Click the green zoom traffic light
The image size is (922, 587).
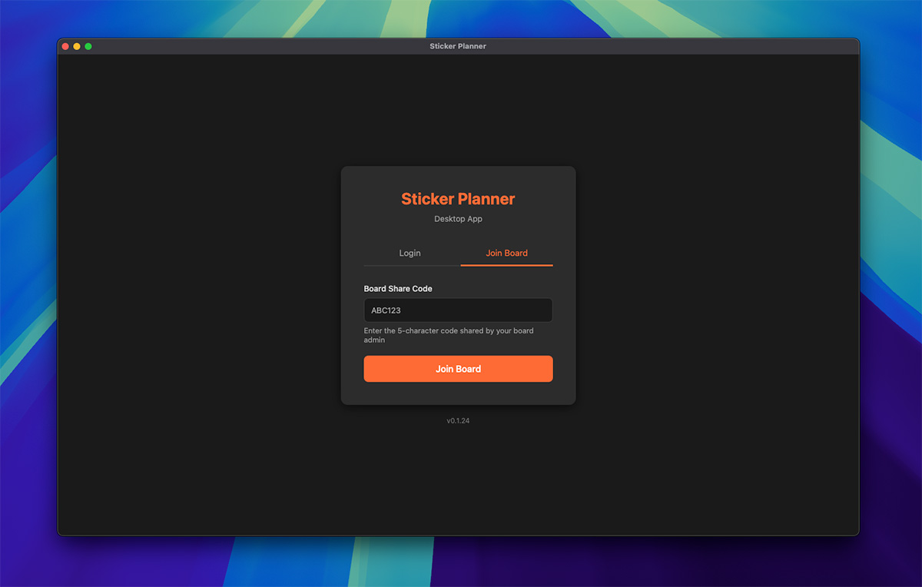[88, 46]
